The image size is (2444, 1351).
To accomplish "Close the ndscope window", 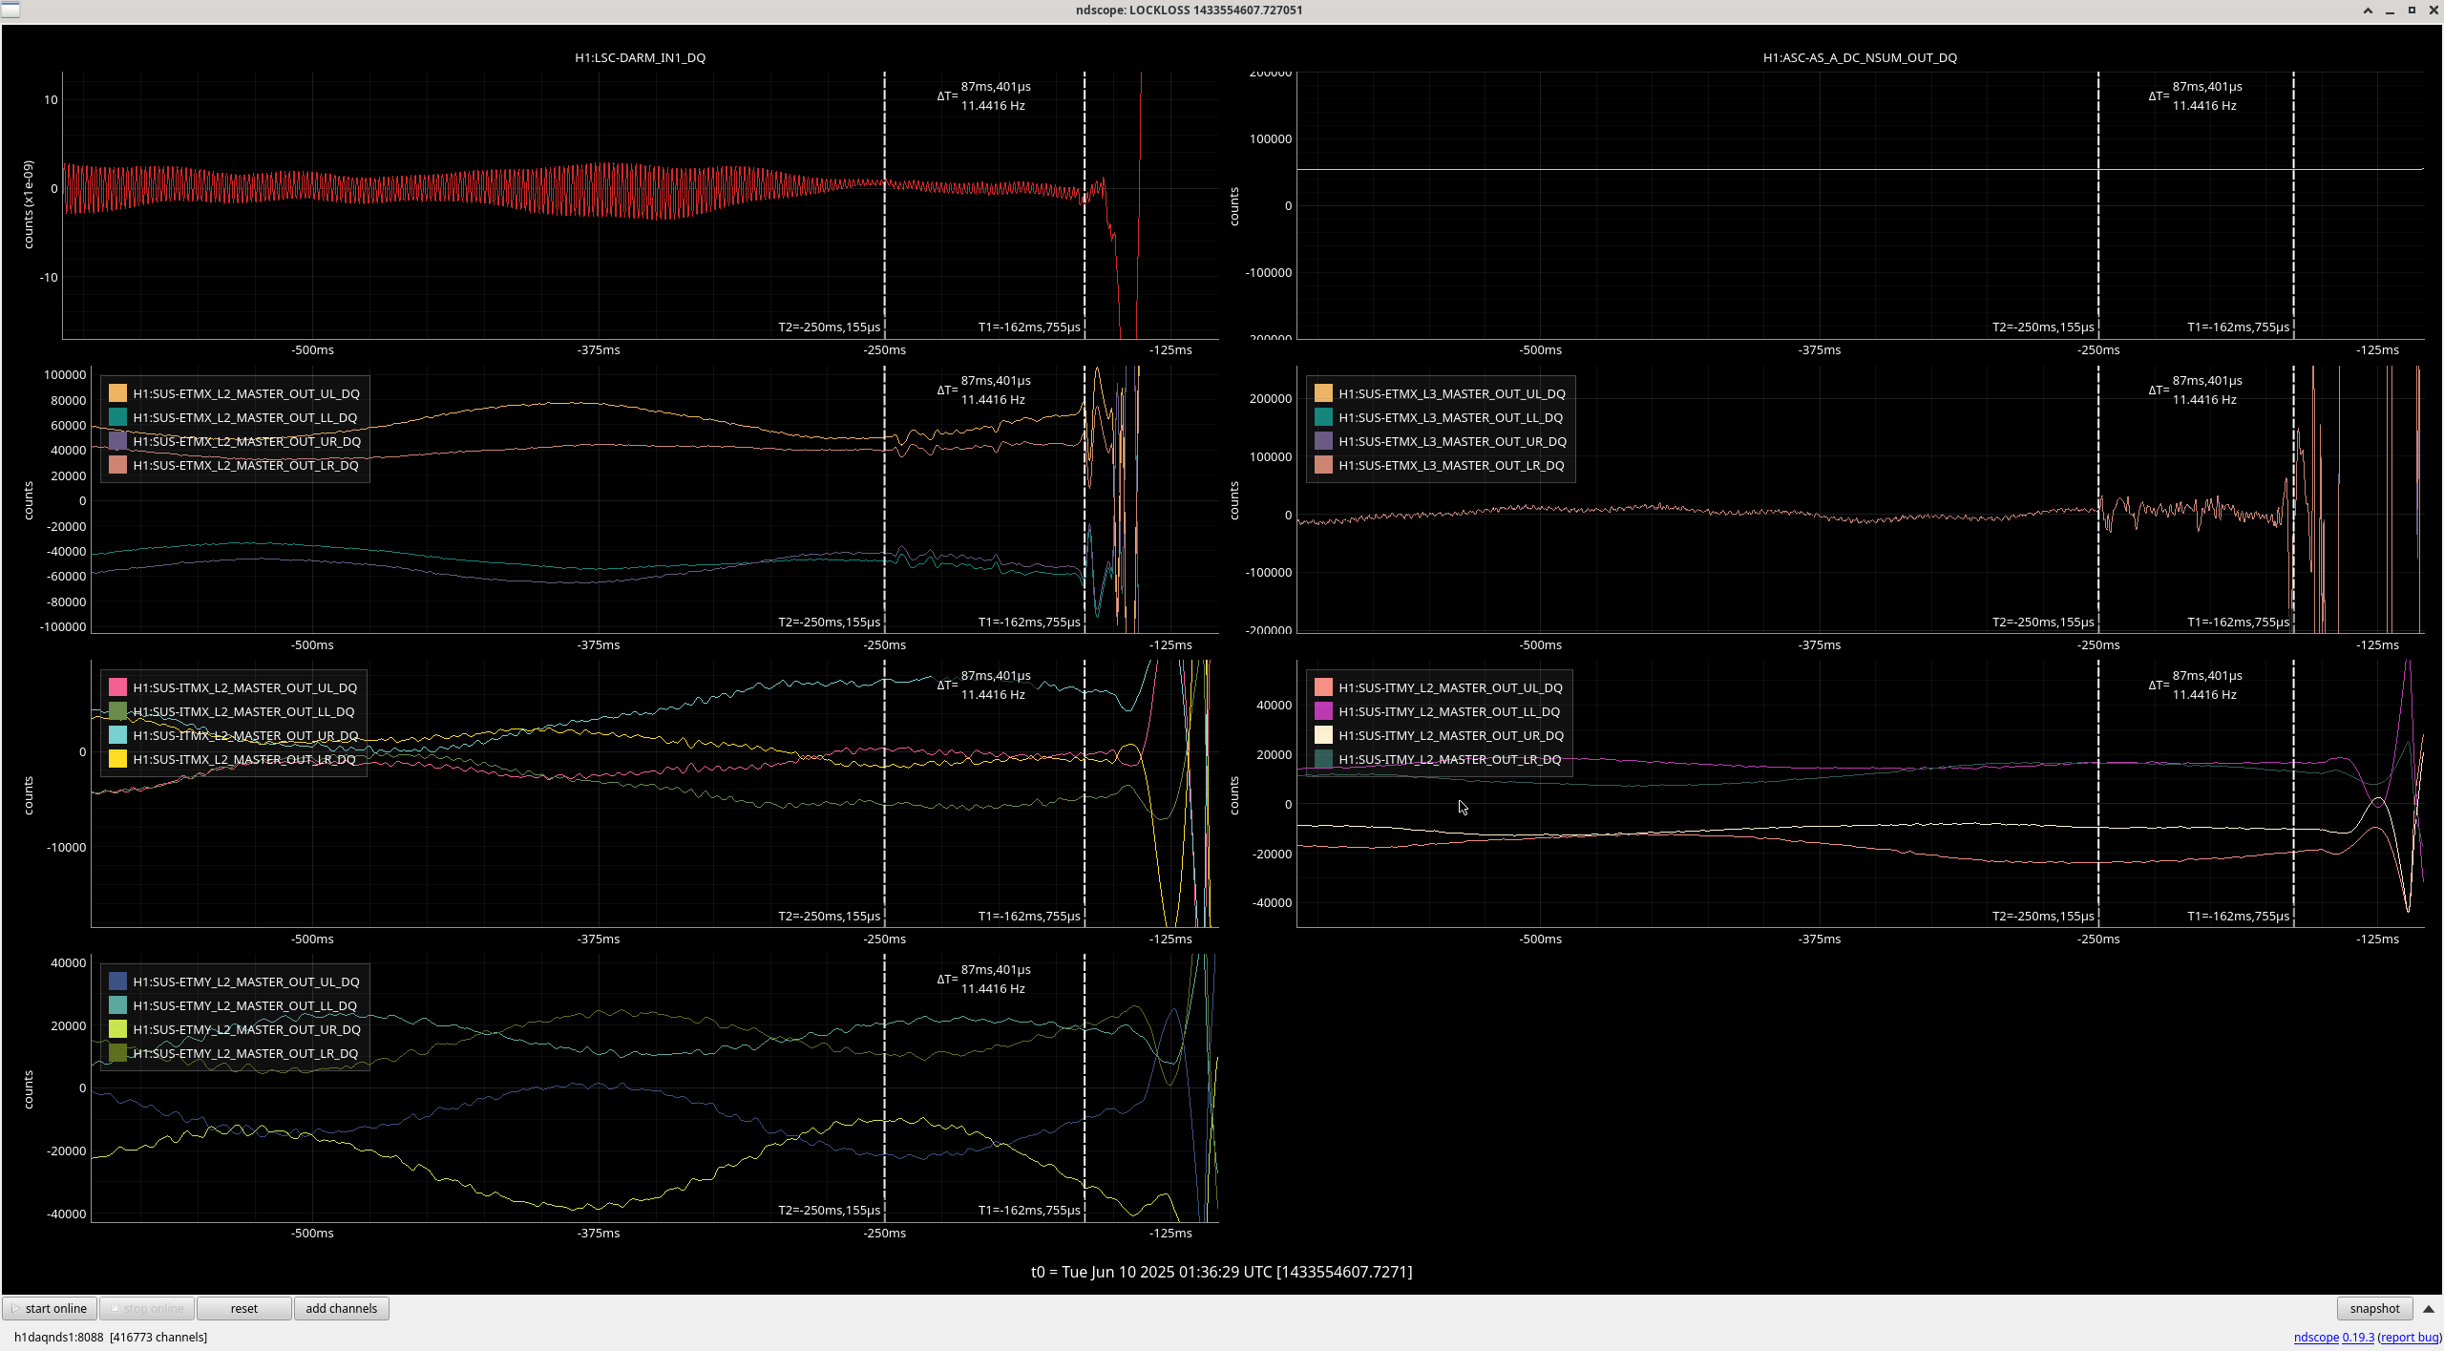I will [2433, 11].
